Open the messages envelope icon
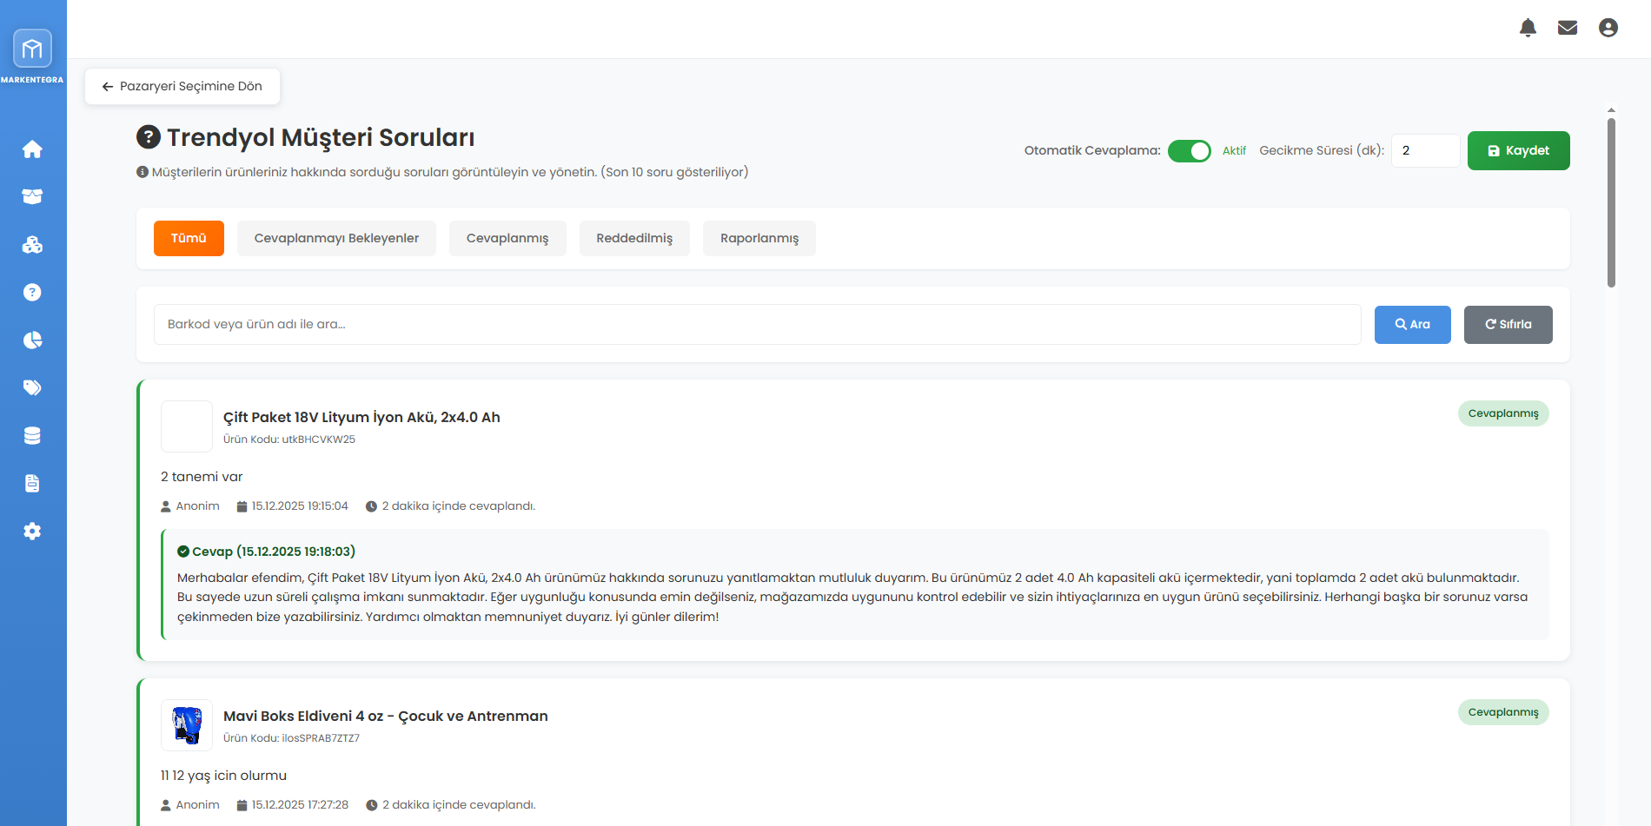Image resolution: width=1651 pixels, height=826 pixels. [1568, 28]
